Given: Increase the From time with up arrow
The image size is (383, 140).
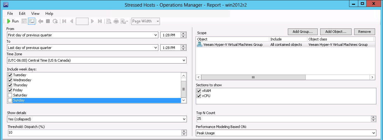Looking at the screenshot, I should 183,33.
